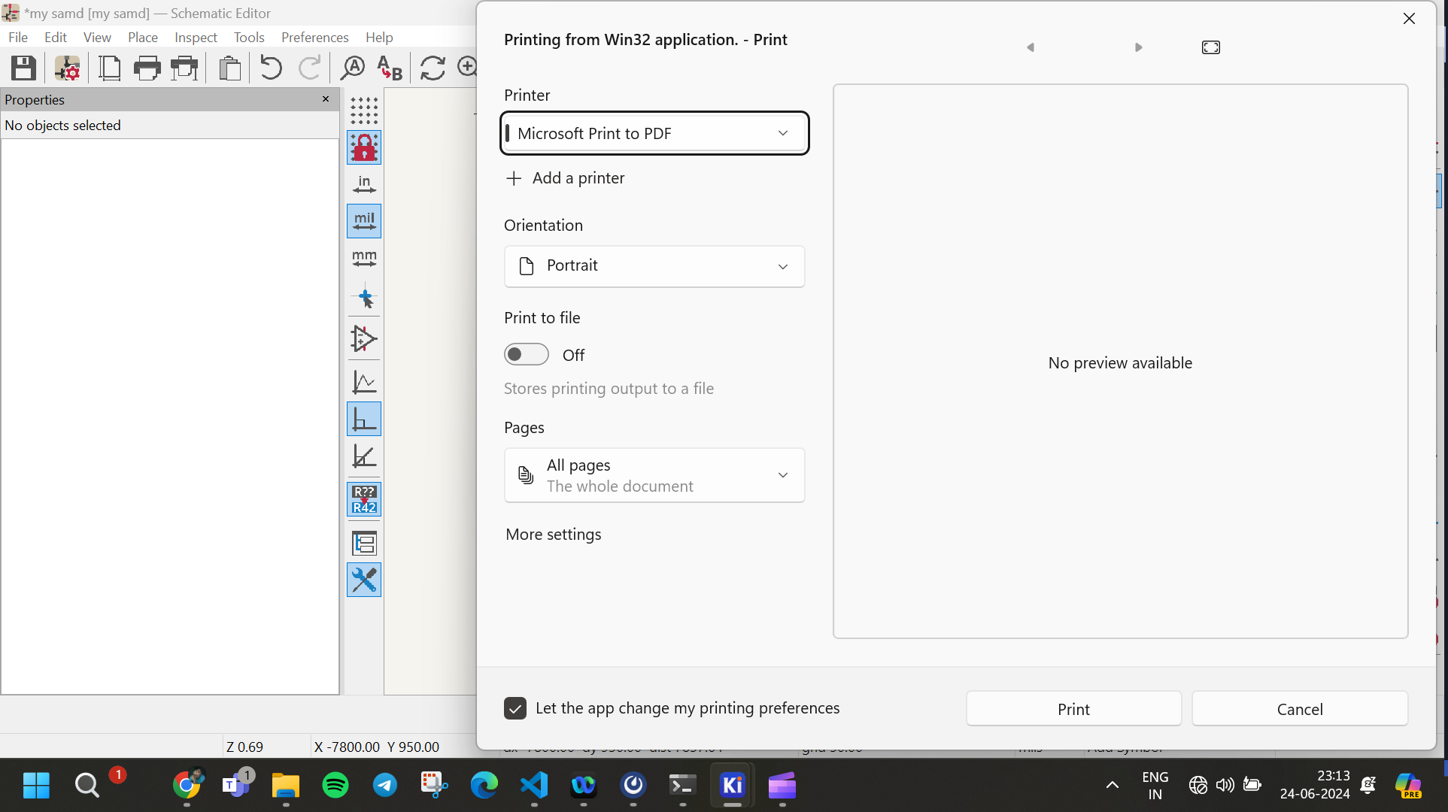Undo the last edit
The height and width of the screenshot is (812, 1448).
271,68
